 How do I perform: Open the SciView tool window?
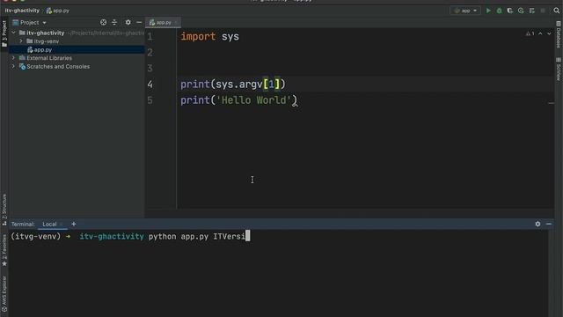[x=559, y=69]
